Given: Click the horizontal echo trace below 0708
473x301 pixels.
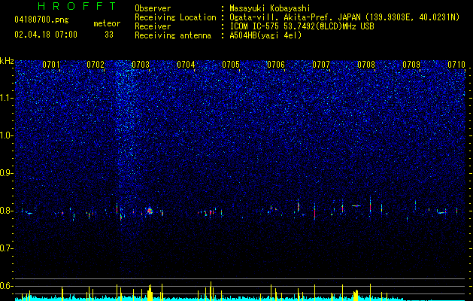Looking at the screenshot, I should (x=356, y=205).
